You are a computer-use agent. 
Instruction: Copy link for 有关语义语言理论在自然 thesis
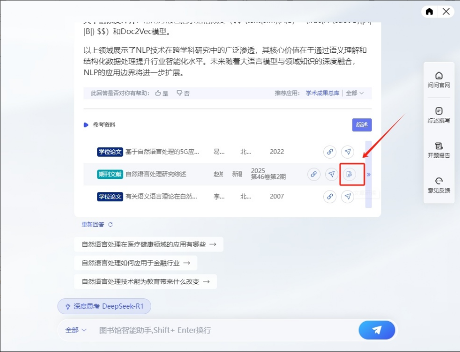tap(330, 196)
